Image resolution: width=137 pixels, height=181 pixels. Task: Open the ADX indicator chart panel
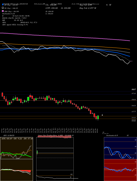pyautogui.click(x=16, y=148)
